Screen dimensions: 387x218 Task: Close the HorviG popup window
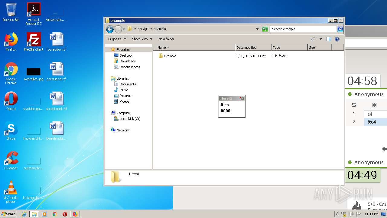(x=242, y=98)
